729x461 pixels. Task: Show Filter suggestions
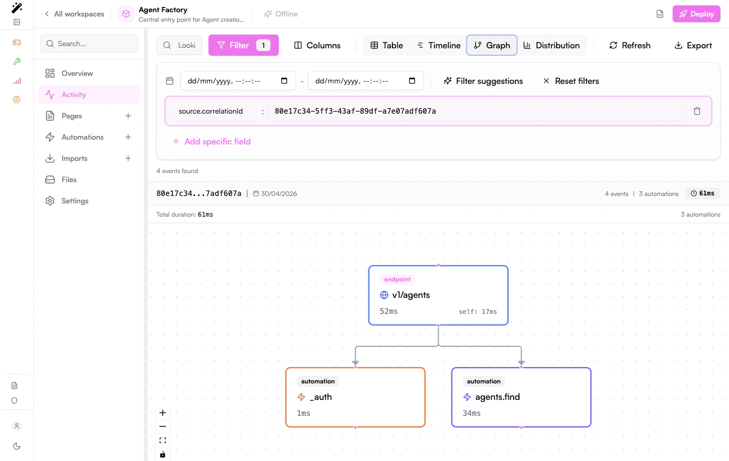483,81
